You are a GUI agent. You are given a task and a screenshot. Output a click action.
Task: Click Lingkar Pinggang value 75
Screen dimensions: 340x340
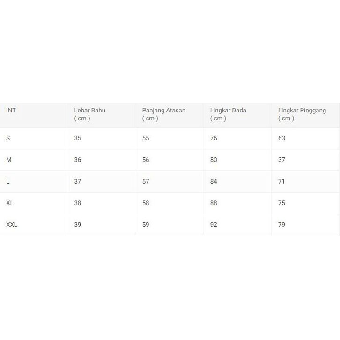point(281,203)
